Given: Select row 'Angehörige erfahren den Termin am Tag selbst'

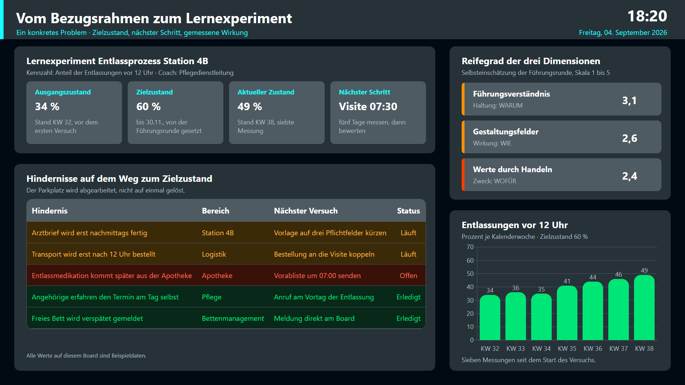Looking at the screenshot, I should (226, 297).
